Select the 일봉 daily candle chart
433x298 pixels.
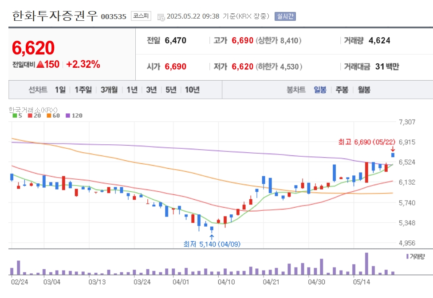[x=320, y=89]
